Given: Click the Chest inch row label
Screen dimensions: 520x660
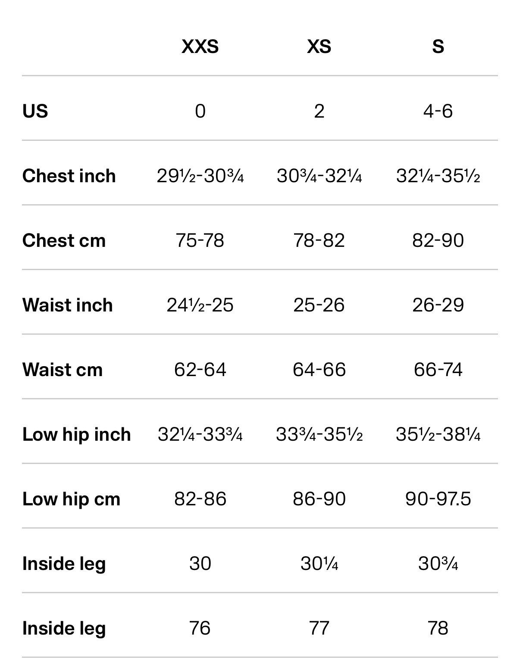Looking at the screenshot, I should 69,176.
